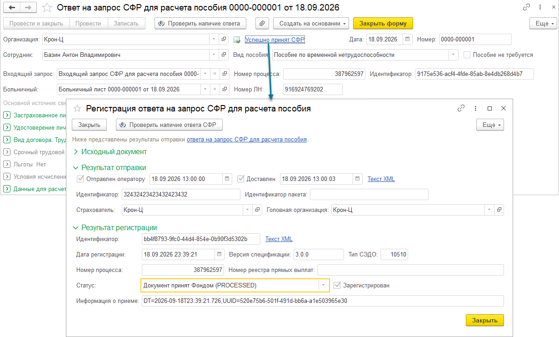
Task: Open Статус dropdown in the dialog
Action: [323, 285]
